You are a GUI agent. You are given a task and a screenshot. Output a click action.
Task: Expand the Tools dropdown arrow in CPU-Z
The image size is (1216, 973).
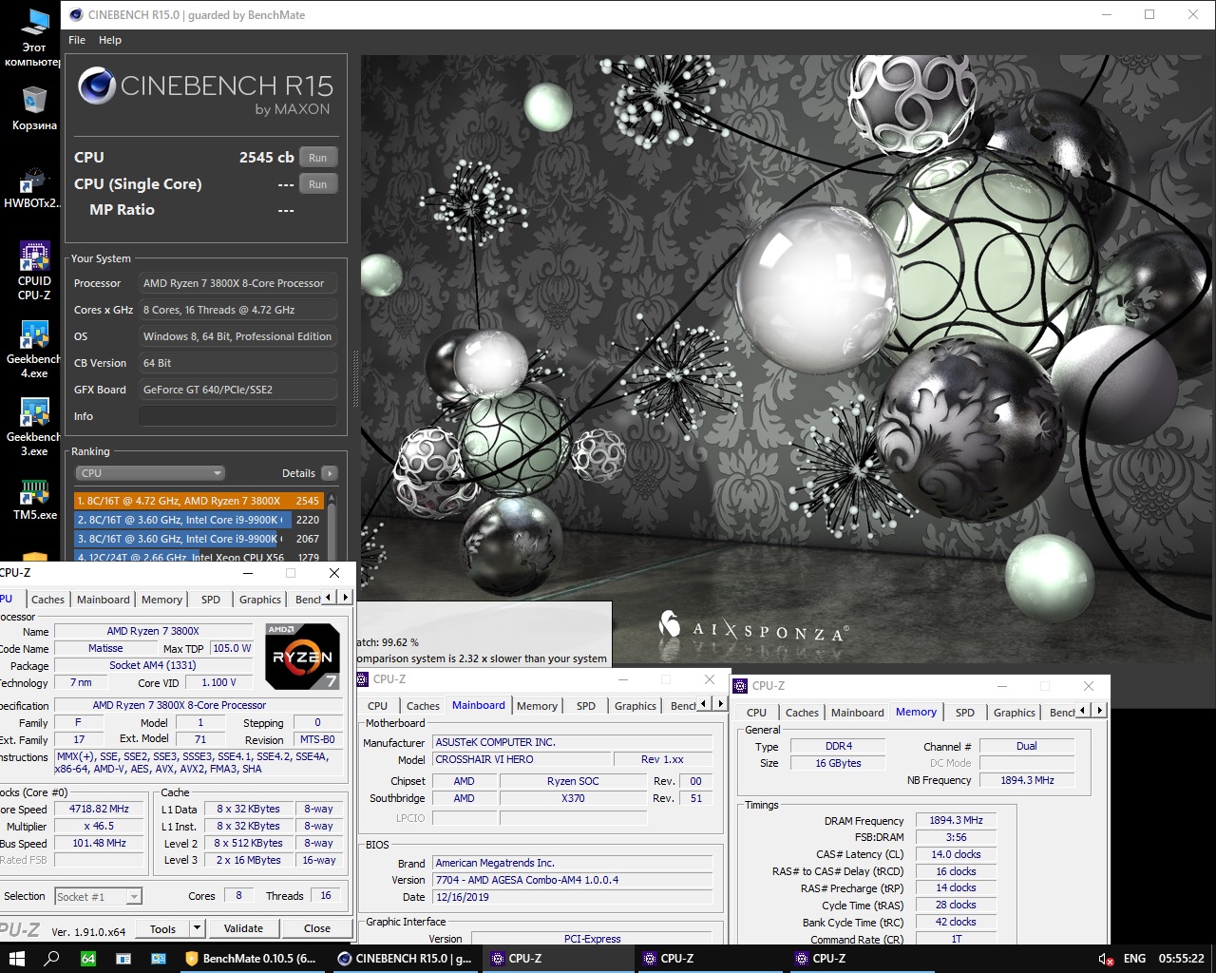pos(197,929)
